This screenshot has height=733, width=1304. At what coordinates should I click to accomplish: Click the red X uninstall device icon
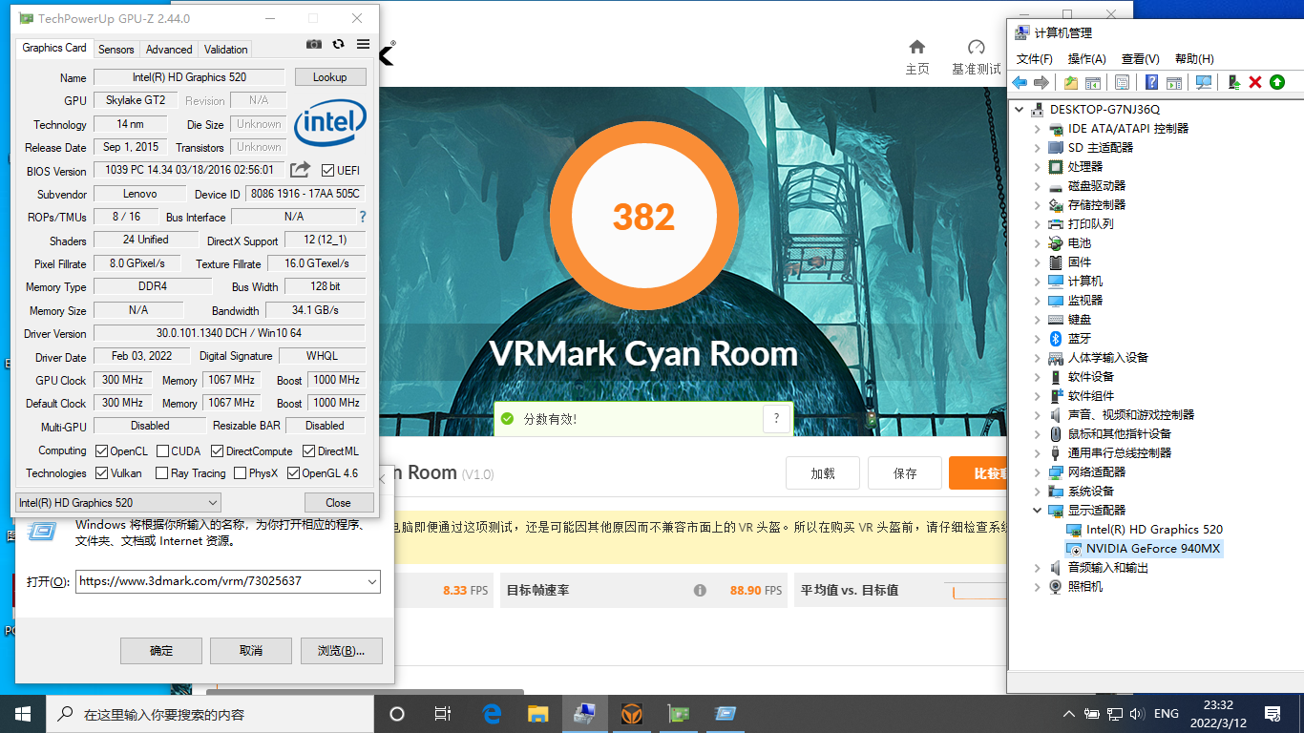pos(1255,83)
